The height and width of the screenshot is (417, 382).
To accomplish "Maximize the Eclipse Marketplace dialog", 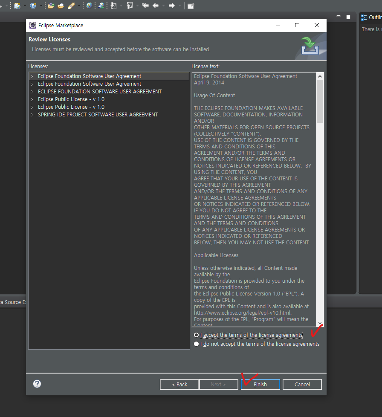I will pos(297,25).
